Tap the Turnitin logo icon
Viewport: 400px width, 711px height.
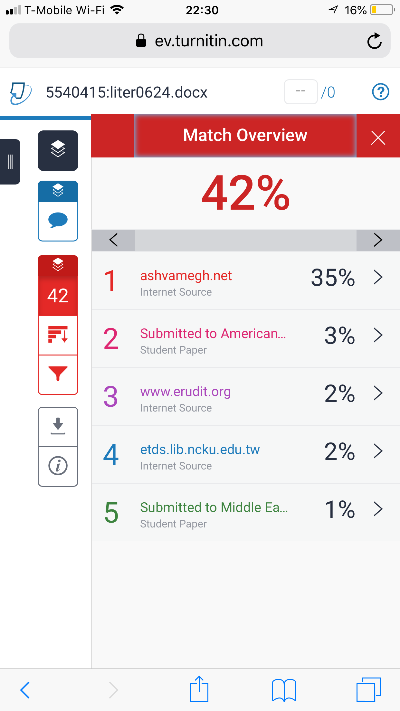click(21, 93)
